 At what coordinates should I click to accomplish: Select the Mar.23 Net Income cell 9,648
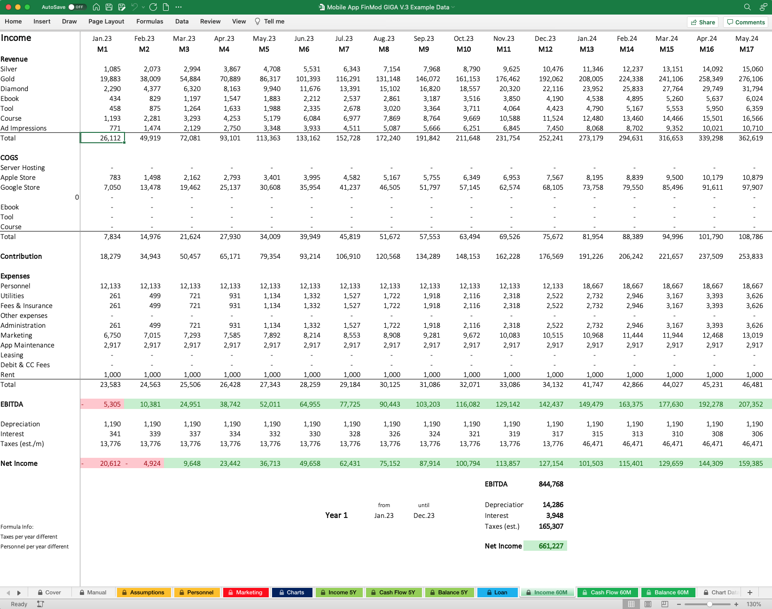(184, 463)
